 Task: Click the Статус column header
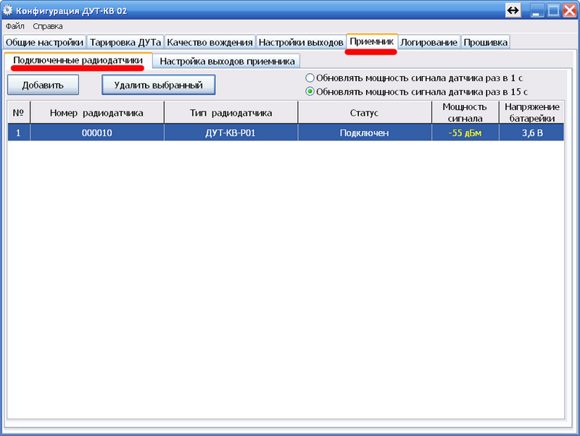click(365, 112)
